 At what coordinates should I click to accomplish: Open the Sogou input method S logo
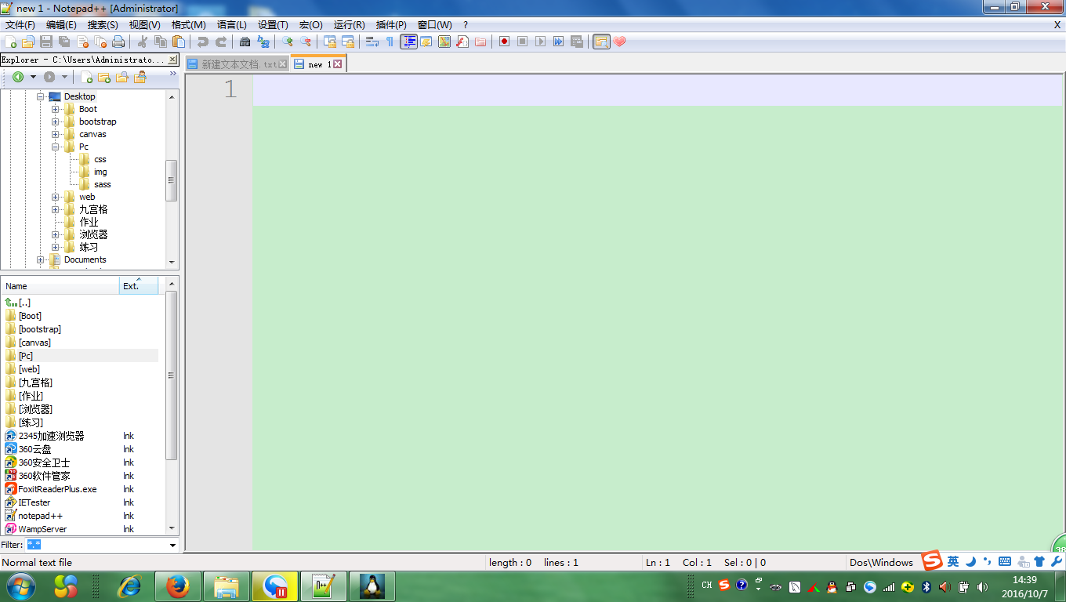[931, 561]
